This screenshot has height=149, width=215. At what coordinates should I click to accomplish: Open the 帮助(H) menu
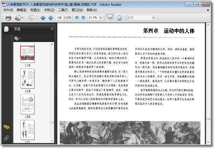92,10
